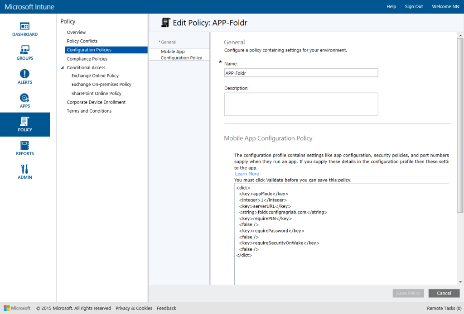Click the Learn More link
The image size is (464, 314).
point(246,173)
